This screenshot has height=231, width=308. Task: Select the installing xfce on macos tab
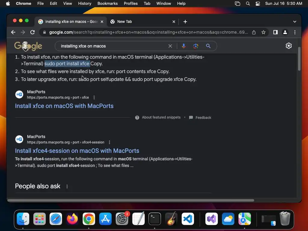point(71,22)
